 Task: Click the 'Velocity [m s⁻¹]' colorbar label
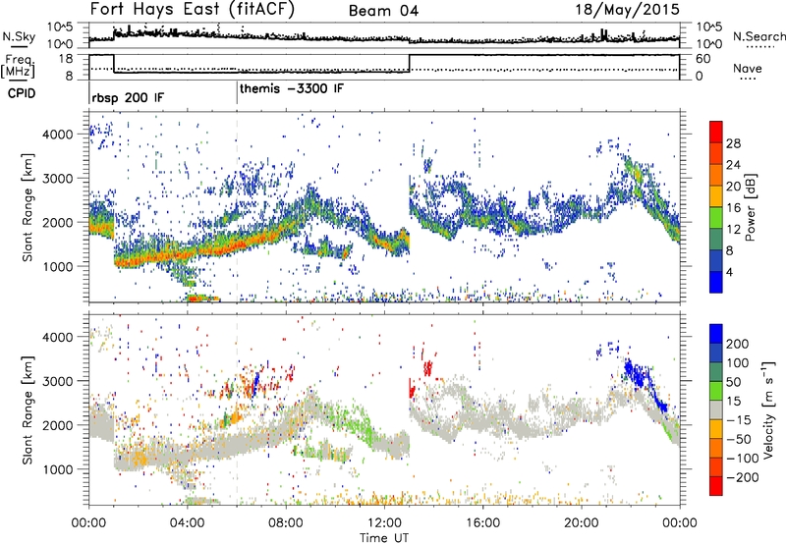[767, 409]
